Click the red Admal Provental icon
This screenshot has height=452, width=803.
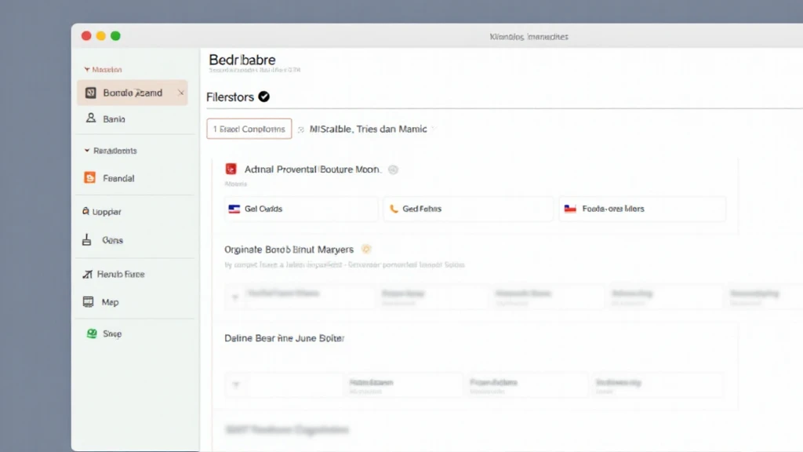[x=231, y=169]
